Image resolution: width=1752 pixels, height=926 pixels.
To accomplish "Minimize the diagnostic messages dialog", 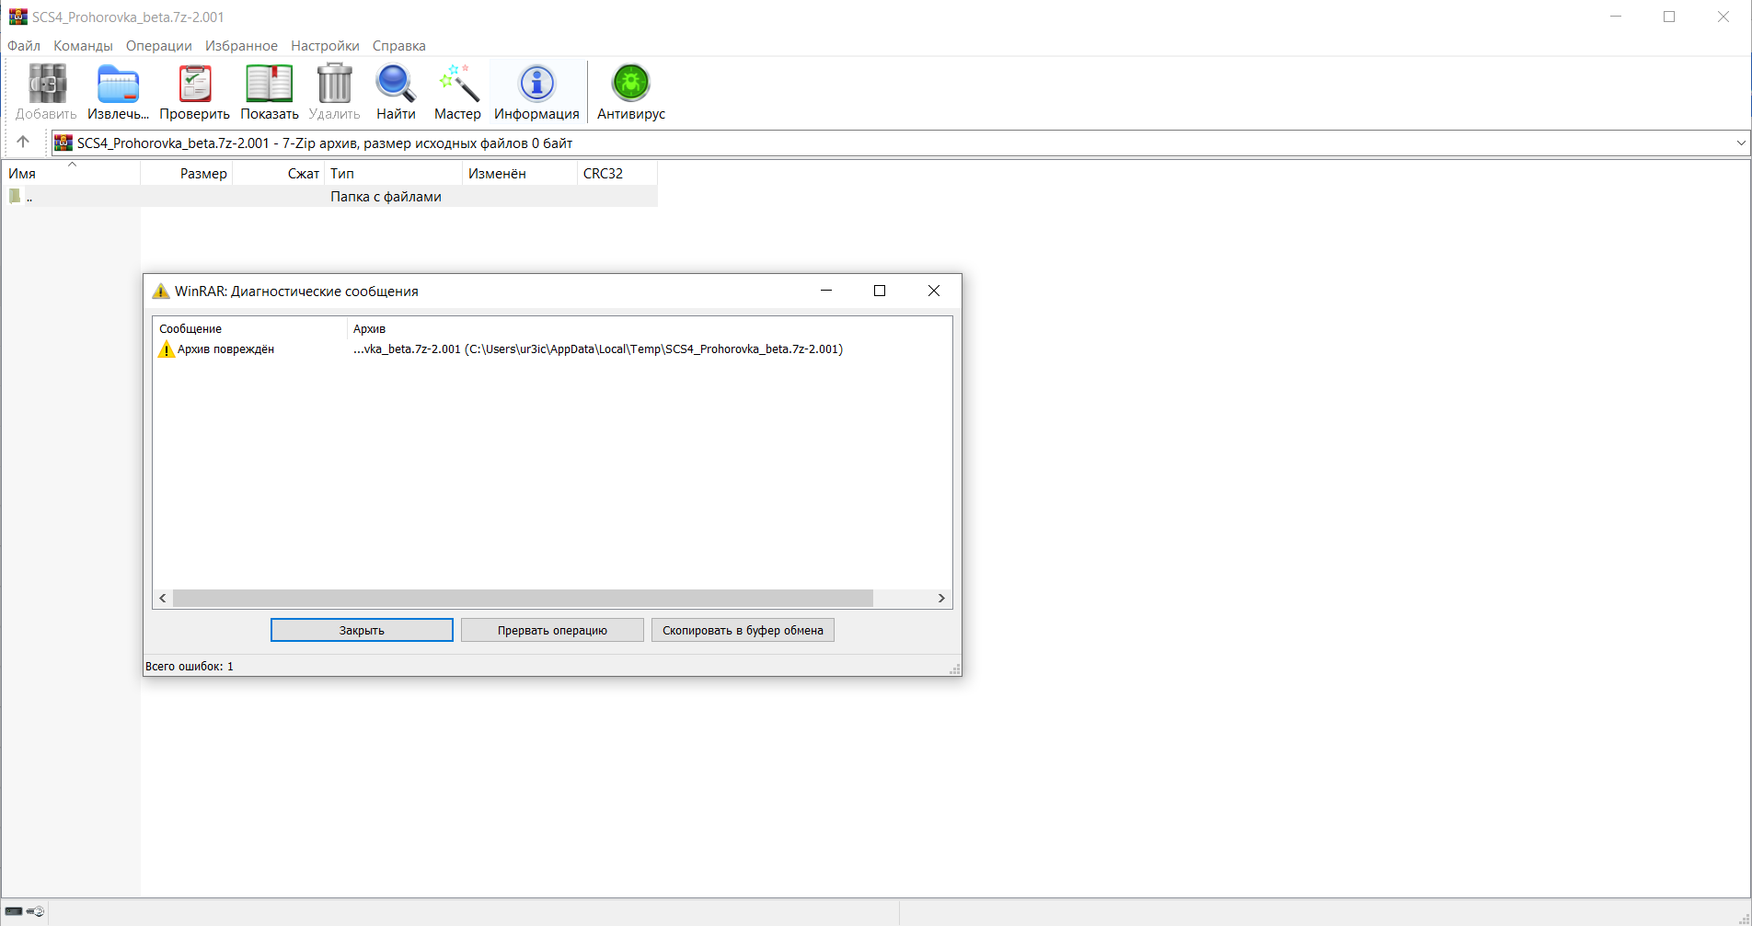I will point(826,291).
